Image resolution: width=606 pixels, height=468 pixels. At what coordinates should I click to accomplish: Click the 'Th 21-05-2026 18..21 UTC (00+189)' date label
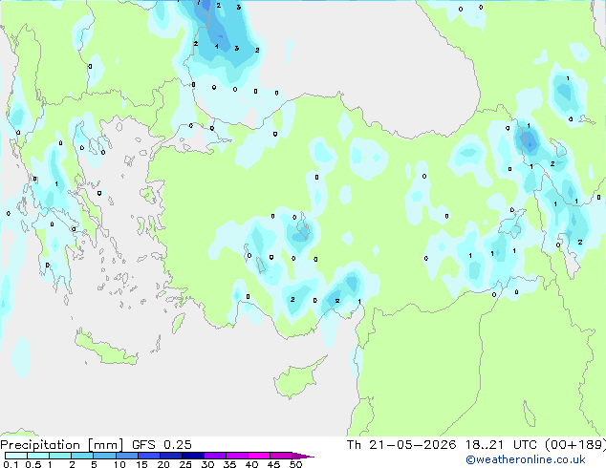coord(476,445)
